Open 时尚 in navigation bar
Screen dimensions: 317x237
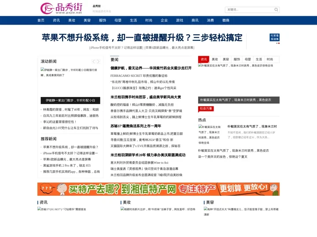tap(149, 20)
